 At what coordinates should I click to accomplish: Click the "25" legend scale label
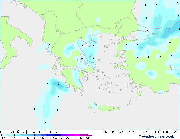55,138
